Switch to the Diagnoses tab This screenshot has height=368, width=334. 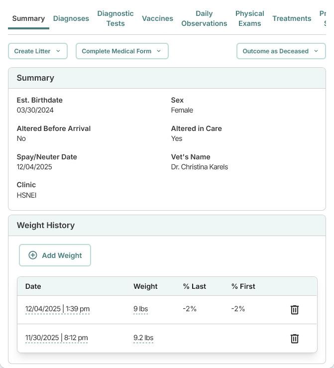tap(71, 18)
